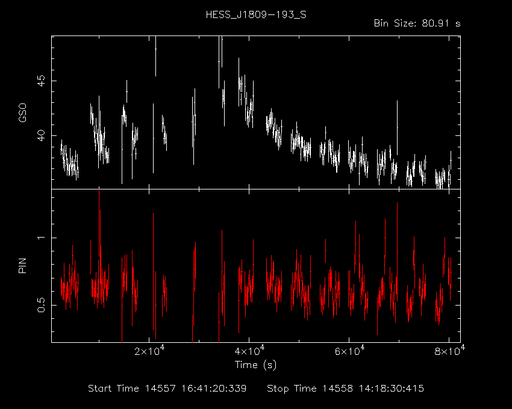Click the GSO axis tick label 45
The height and width of the screenshot is (409, 512).
click(x=41, y=81)
